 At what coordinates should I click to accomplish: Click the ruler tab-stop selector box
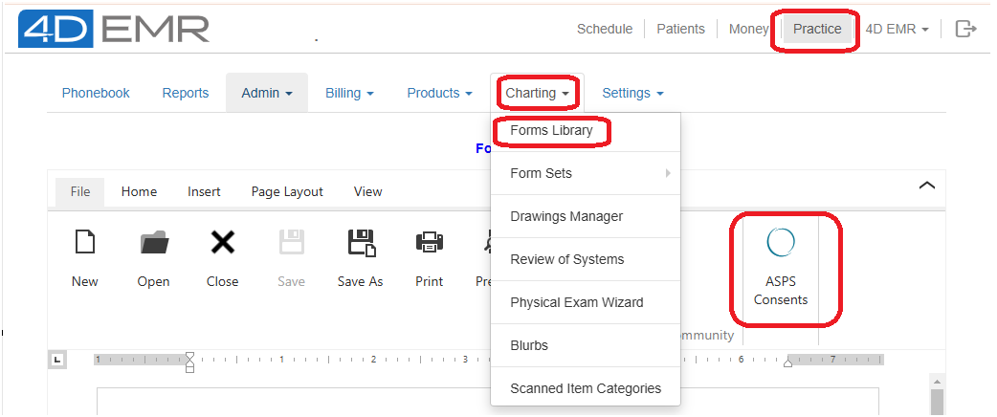coord(57,361)
